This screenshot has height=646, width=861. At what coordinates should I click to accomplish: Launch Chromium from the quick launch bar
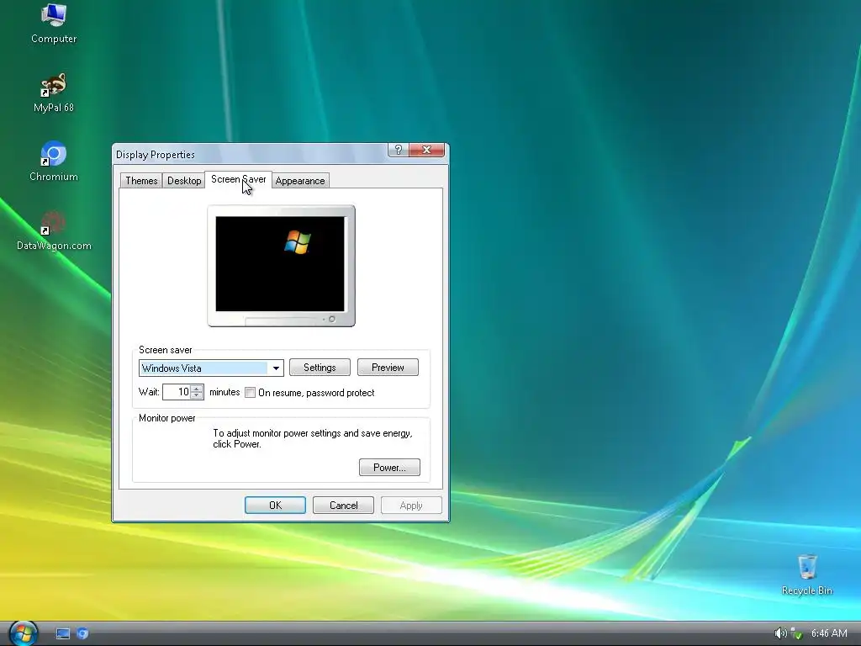(82, 633)
